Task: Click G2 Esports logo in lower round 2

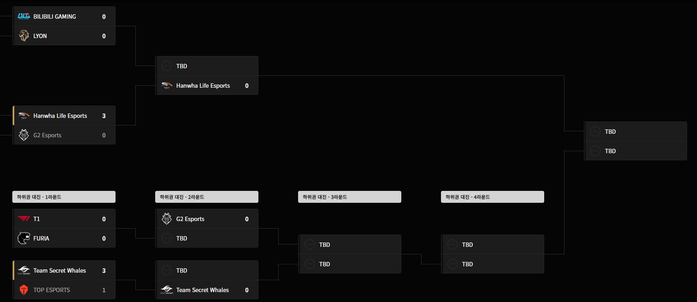Action: pos(167,219)
